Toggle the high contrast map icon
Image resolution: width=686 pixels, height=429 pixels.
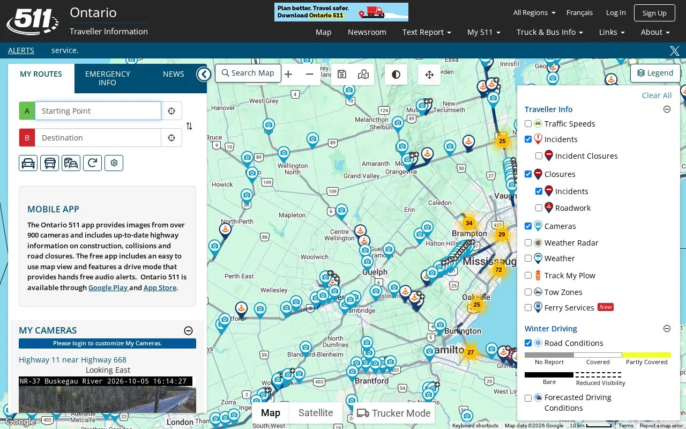(396, 75)
